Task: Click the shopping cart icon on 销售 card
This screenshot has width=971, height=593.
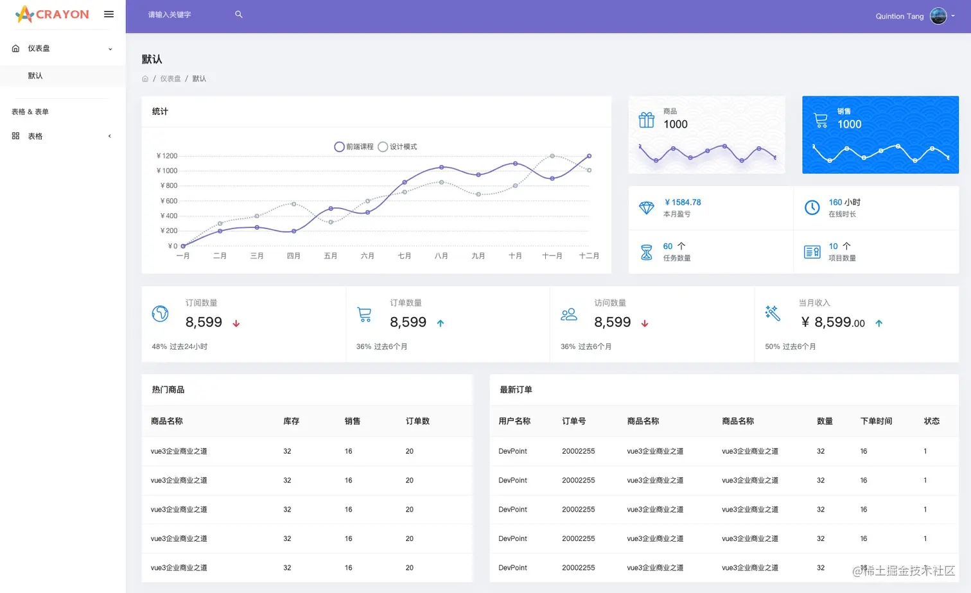Action: [821, 120]
